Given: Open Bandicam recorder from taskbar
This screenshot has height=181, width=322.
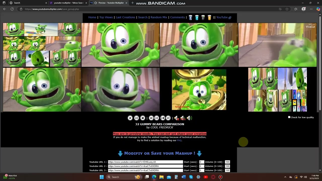Looking at the screenshot, I should 221,177.
